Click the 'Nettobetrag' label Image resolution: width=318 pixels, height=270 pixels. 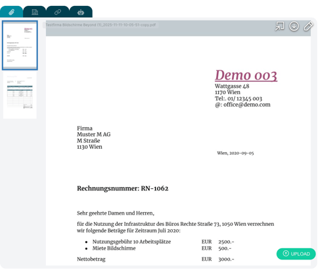(91, 259)
